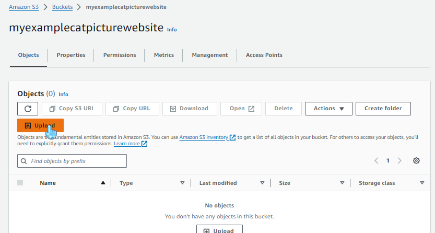
Task: Sort by Last modified arrow
Action: point(262,183)
